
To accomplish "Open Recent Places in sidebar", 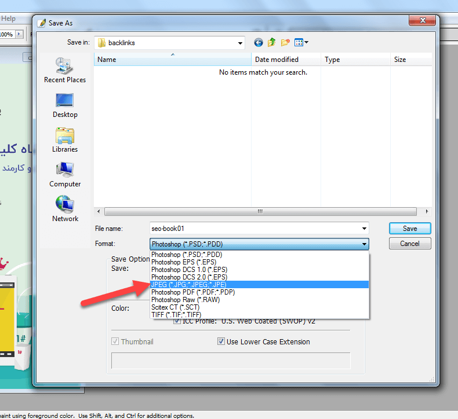I will pos(65,70).
